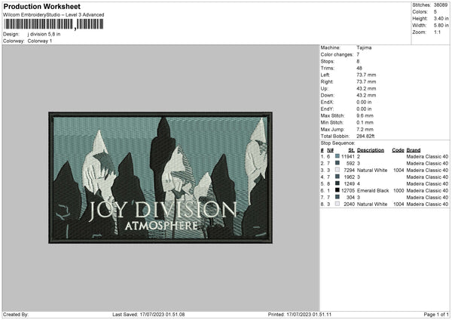Click the 'Created By:' footer label

click(16, 315)
